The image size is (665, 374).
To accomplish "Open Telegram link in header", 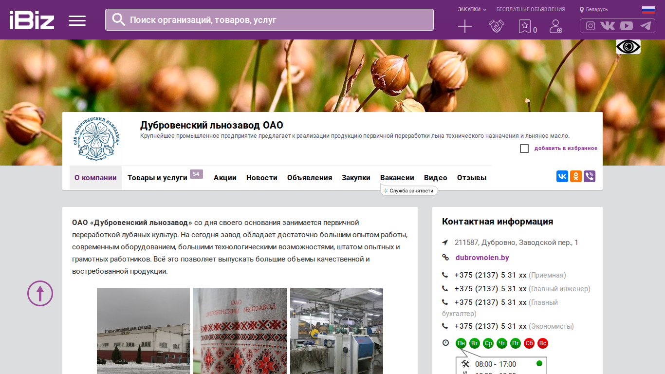I will 646,26.
